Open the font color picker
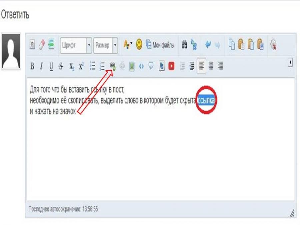Viewport: 300px width, 225px height. [128, 45]
